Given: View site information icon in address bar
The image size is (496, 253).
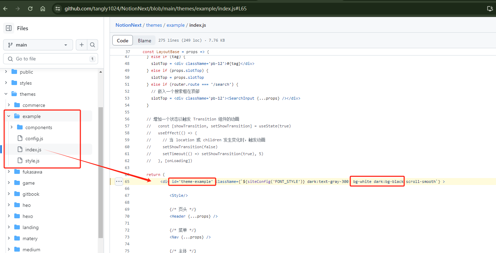Looking at the screenshot, I should pyautogui.click(x=58, y=9).
